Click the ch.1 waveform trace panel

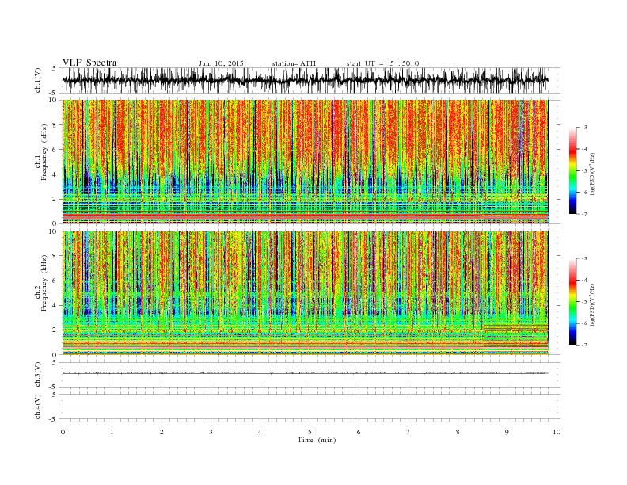(x=311, y=80)
